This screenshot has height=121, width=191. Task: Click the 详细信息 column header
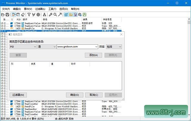click(x=112, y=19)
